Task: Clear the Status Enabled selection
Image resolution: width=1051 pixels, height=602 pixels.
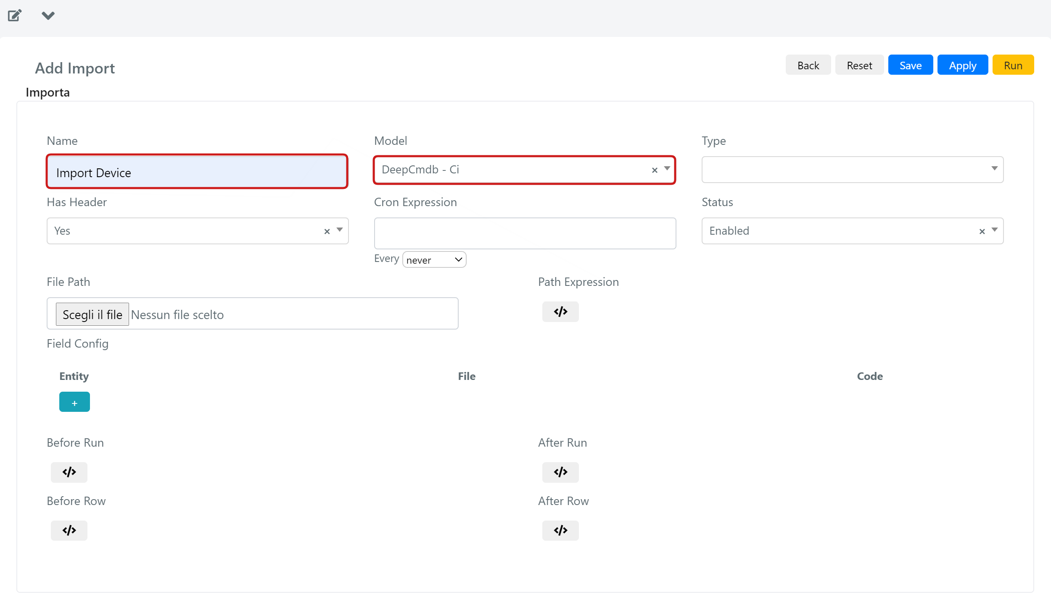Action: click(x=982, y=231)
